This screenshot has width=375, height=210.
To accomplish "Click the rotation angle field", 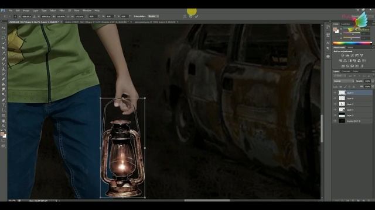I will [93, 16].
